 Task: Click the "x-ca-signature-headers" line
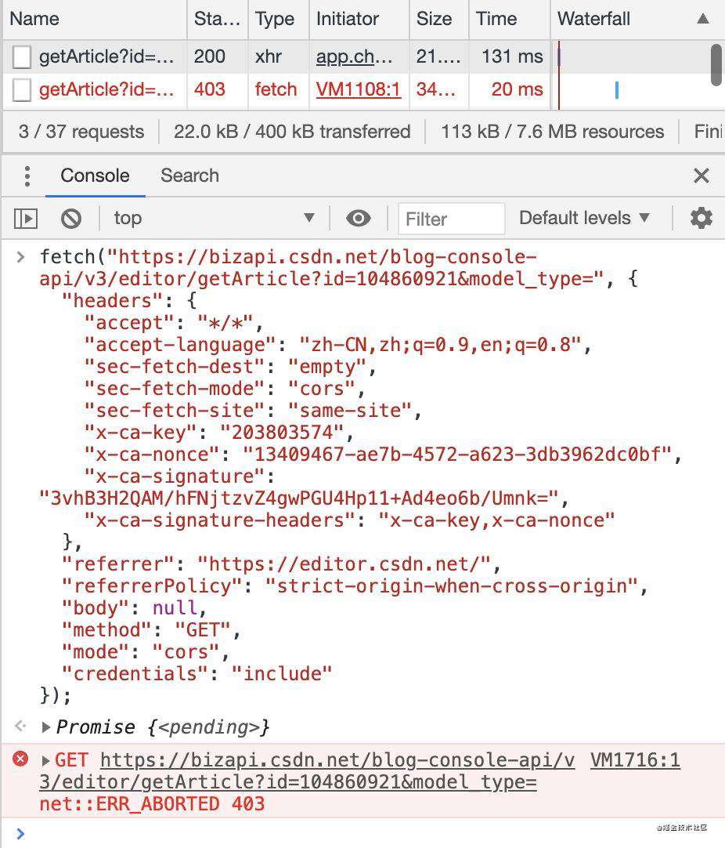coord(349,520)
